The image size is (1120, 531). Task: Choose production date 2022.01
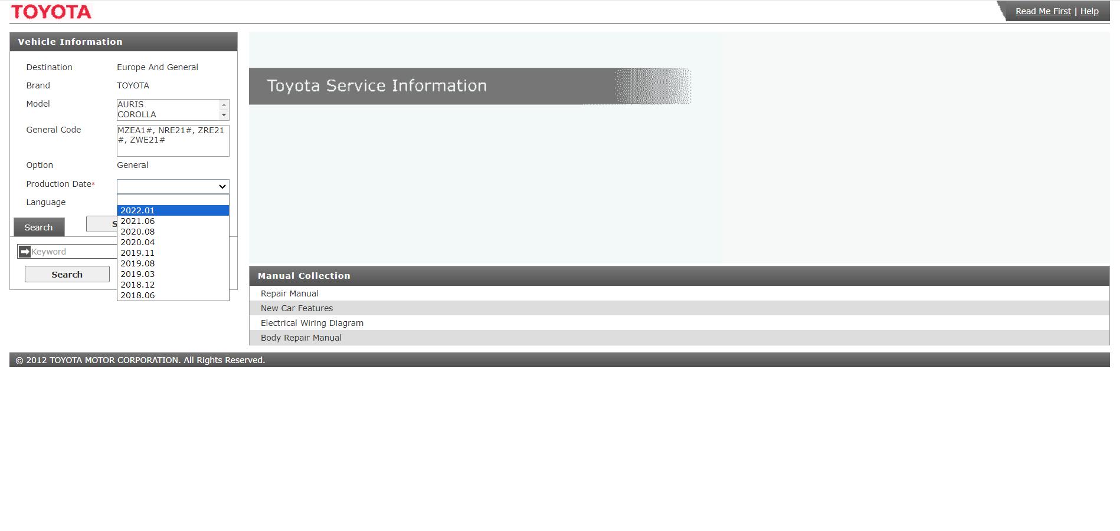173,210
